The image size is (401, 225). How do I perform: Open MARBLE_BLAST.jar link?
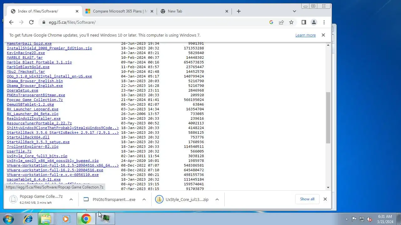click(x=25, y=57)
